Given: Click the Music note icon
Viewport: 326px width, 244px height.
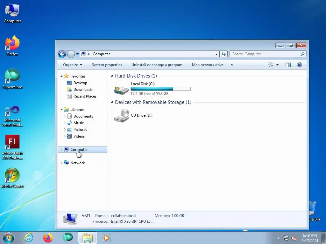Looking at the screenshot, I should click(69, 123).
